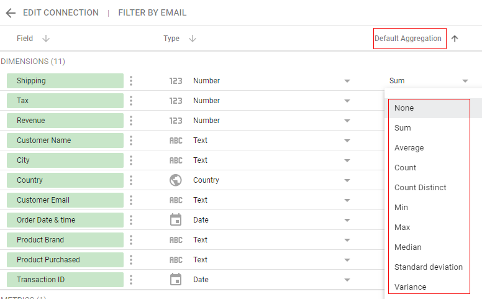
Task: Sort by Field column arrow
Action: pyautogui.click(x=46, y=39)
